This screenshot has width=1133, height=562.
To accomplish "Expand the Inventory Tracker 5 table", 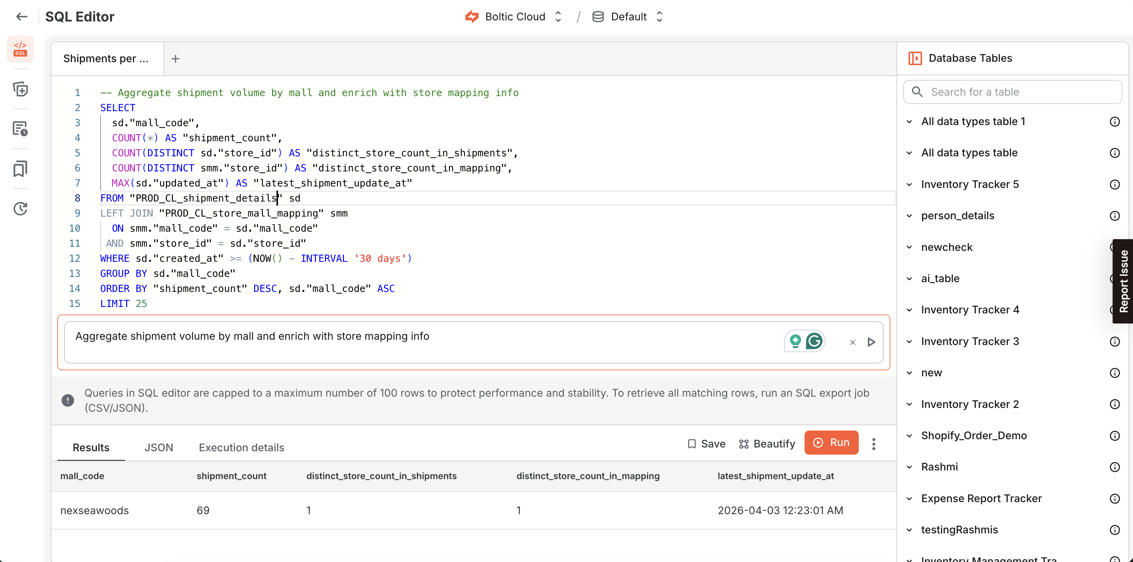I will tap(910, 184).
